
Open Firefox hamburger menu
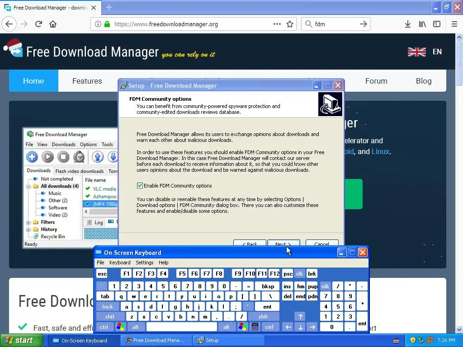point(454,24)
